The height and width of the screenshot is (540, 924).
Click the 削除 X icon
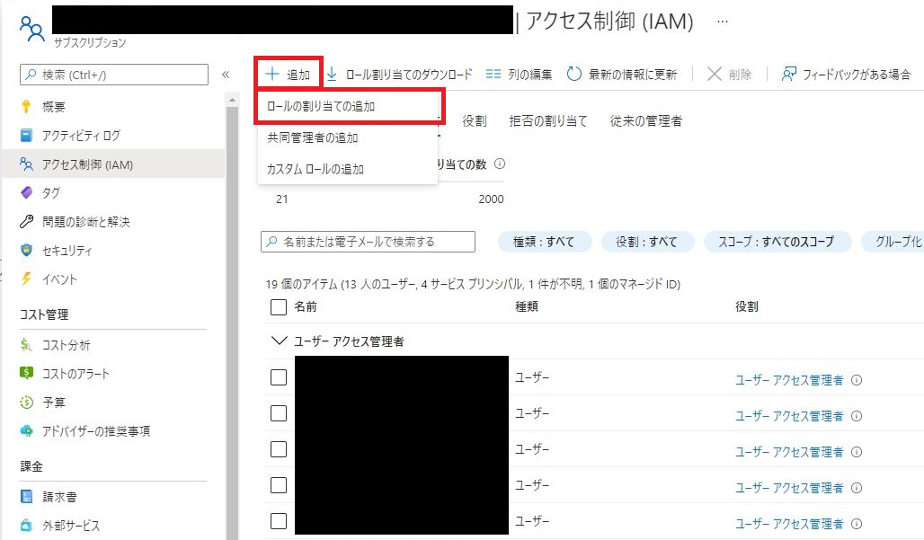[x=715, y=75]
